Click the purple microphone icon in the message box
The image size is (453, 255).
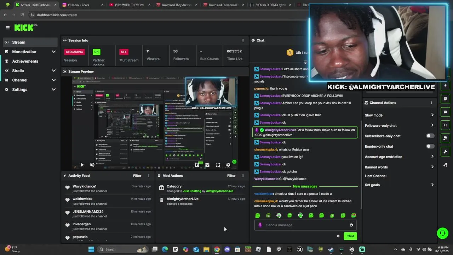(x=260, y=225)
